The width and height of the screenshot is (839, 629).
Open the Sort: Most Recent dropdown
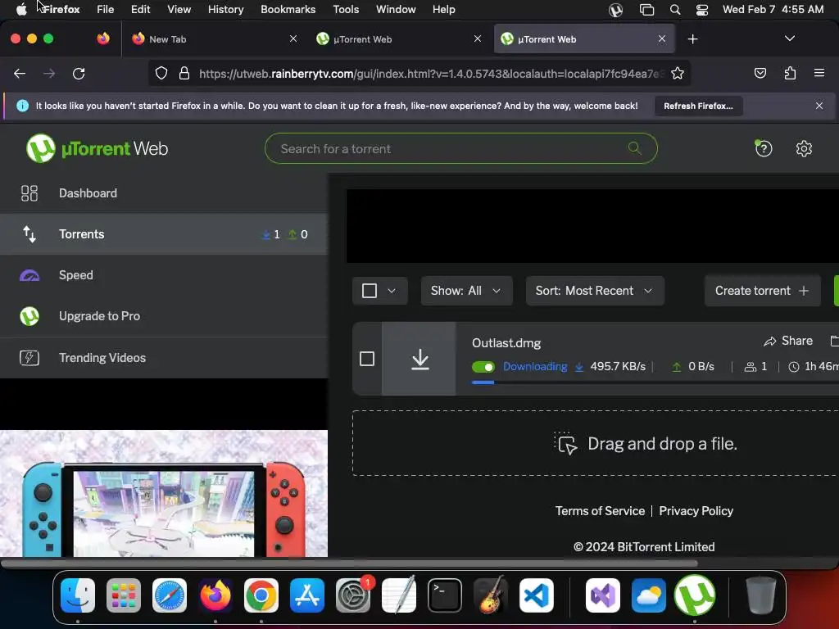[x=595, y=291]
